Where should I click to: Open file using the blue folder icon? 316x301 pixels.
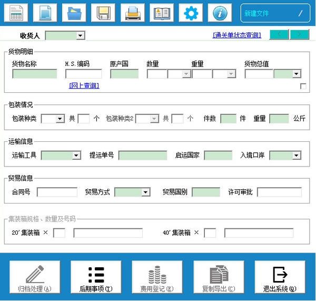pos(74,13)
